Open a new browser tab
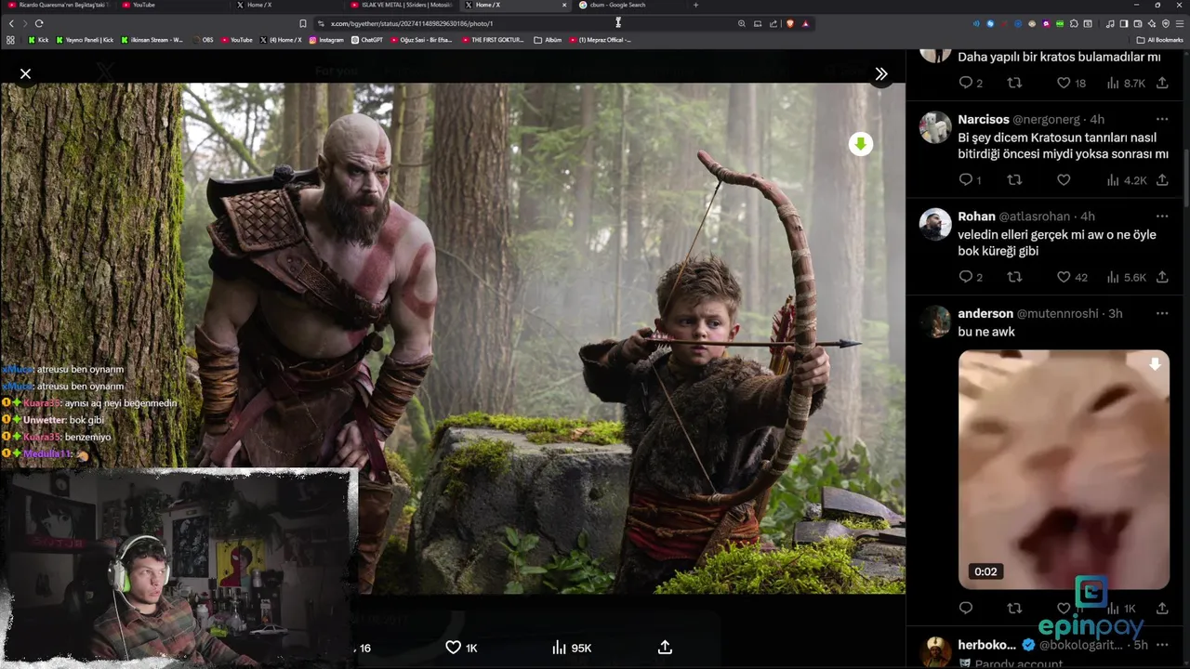The image size is (1190, 669). [x=695, y=5]
